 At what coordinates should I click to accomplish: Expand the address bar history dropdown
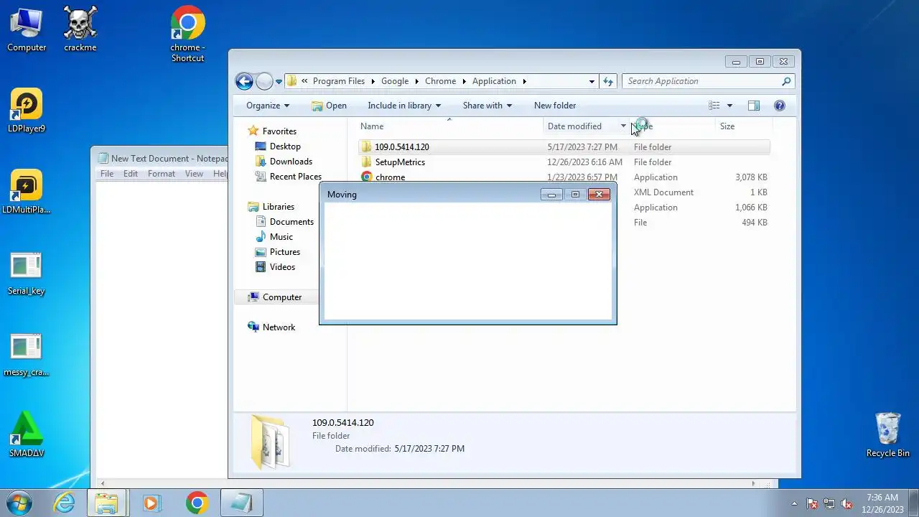(x=592, y=81)
